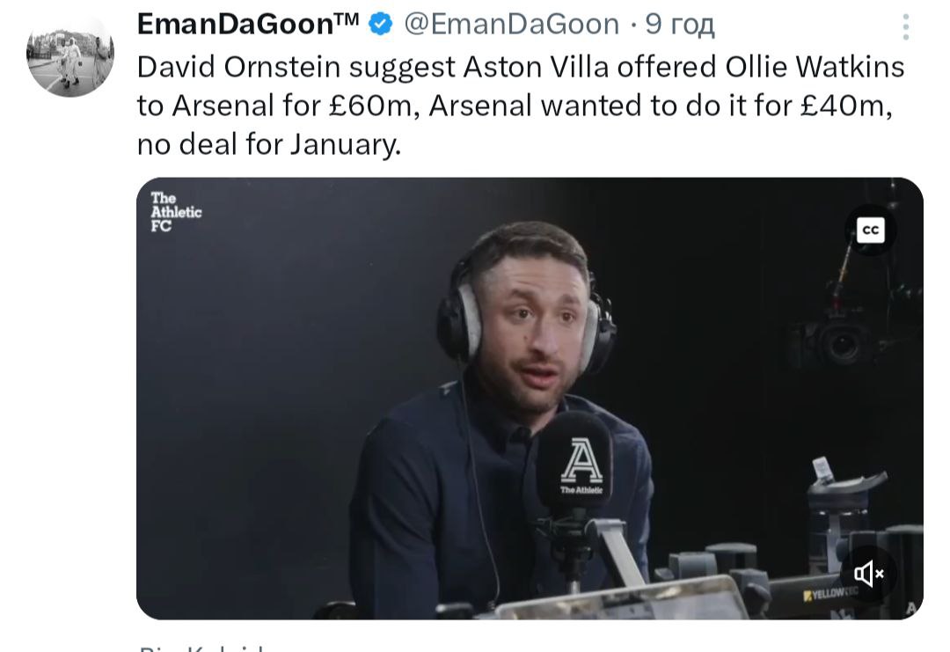Click the headphones worn by the speaker

(x=462, y=321)
